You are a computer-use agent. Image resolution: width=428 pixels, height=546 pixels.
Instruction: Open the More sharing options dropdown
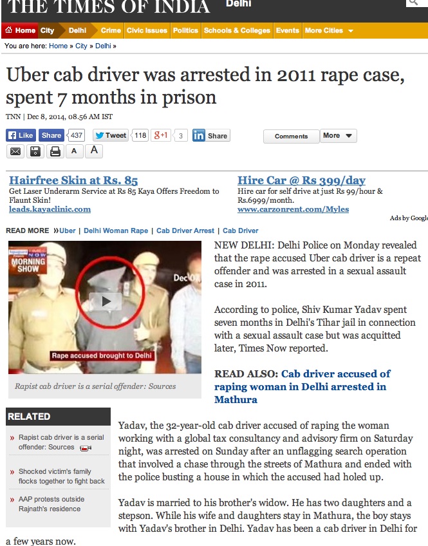[x=339, y=135]
